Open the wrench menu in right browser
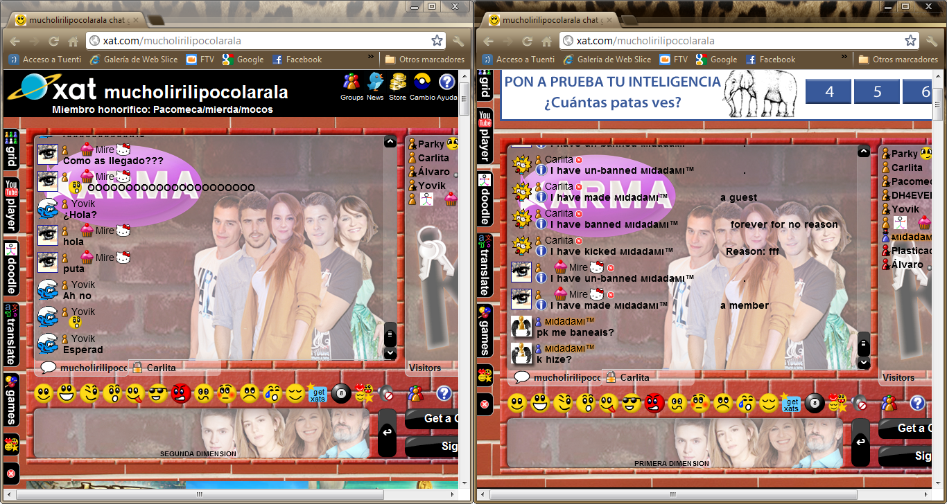The image size is (947, 504). (931, 41)
